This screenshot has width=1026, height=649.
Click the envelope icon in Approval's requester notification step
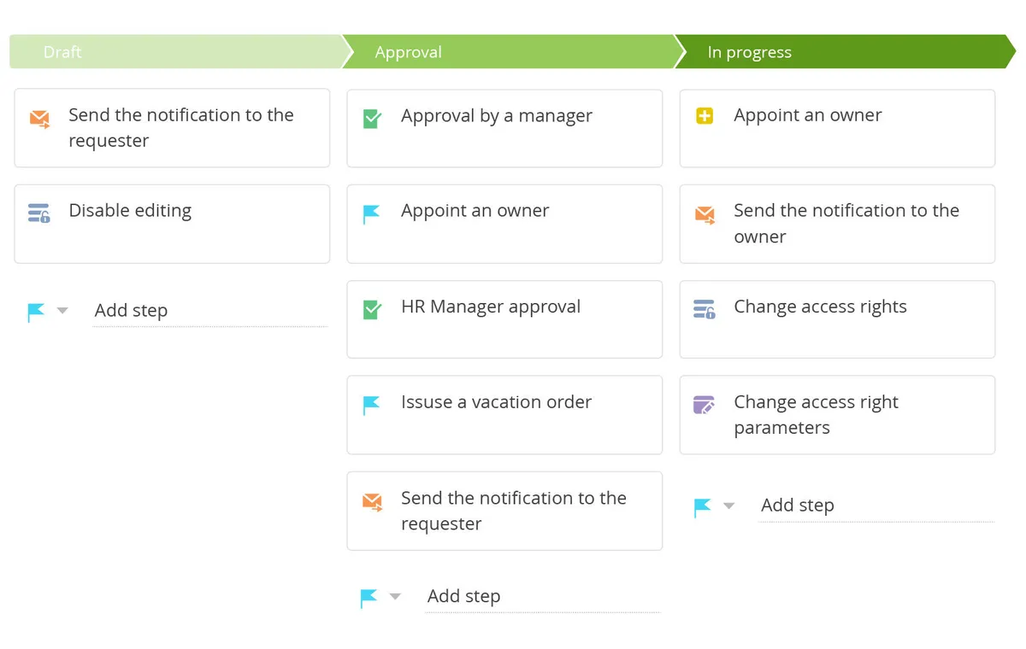372,501
